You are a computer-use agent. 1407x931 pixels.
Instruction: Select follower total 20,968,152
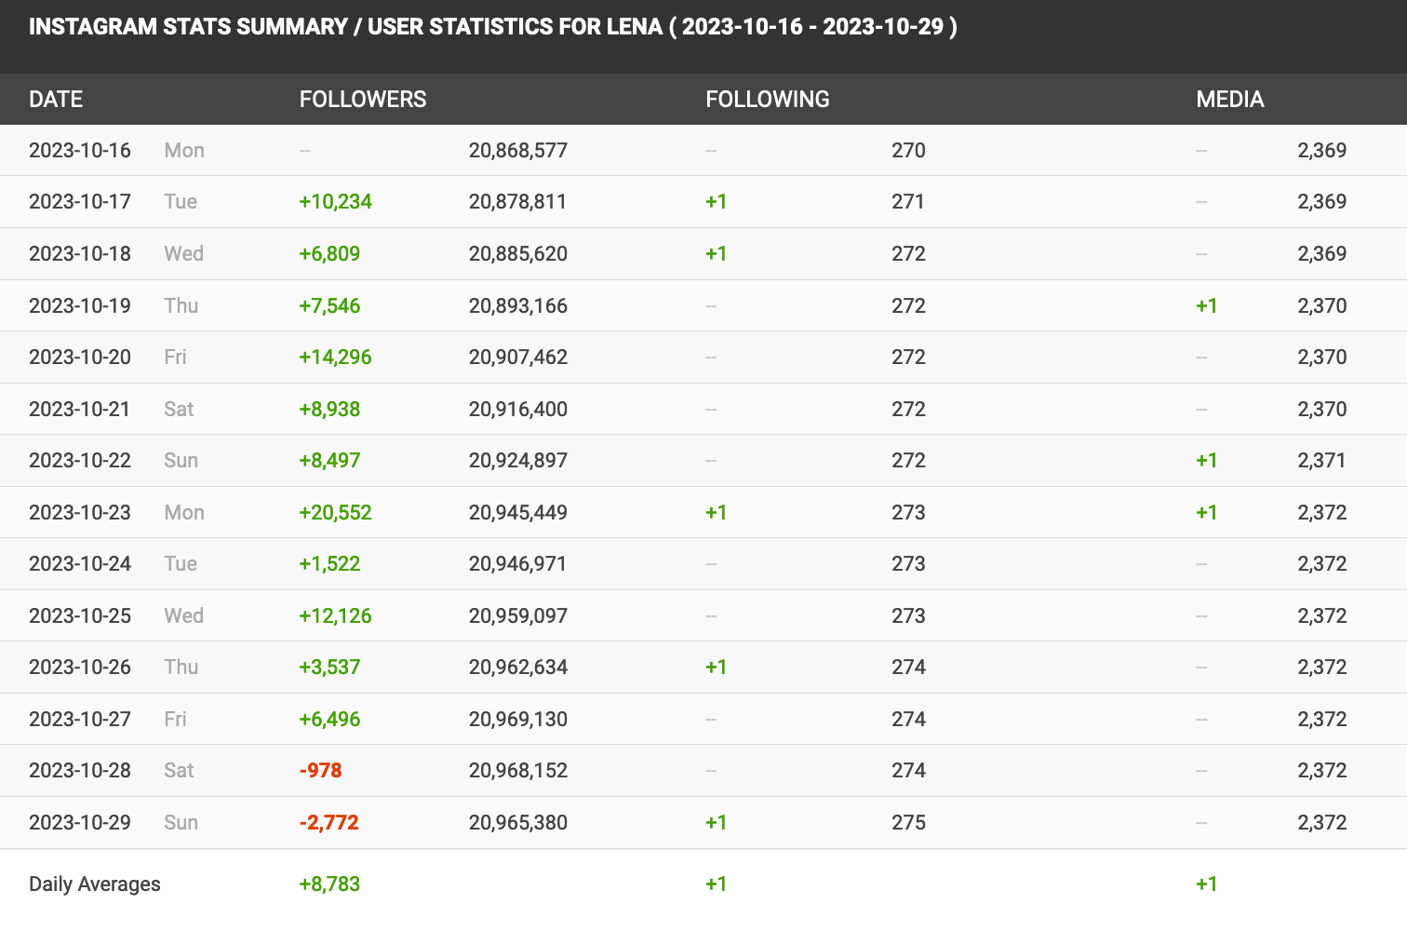pos(518,771)
